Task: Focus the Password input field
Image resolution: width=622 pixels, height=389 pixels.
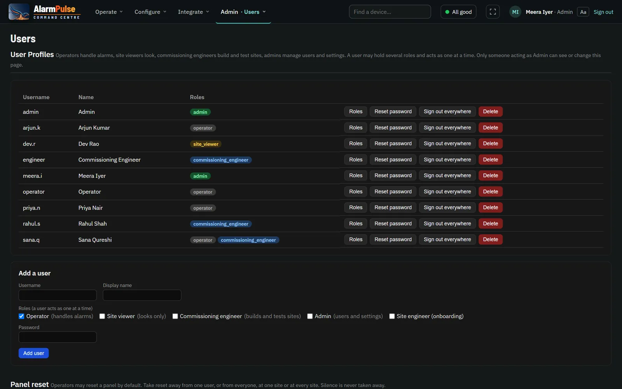Action: (58, 337)
